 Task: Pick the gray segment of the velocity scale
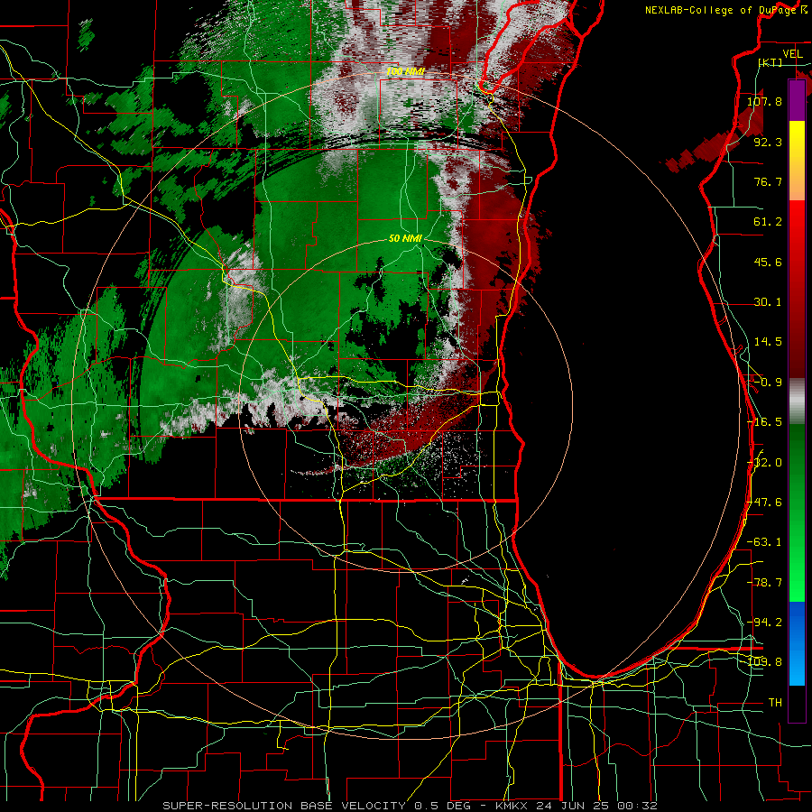click(797, 401)
